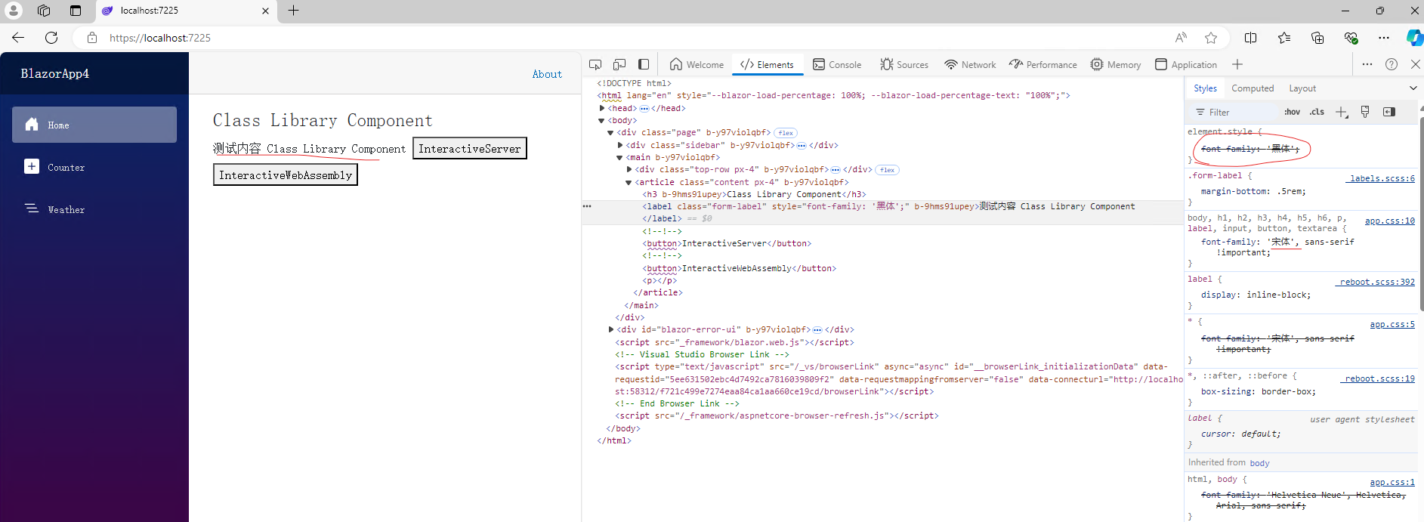
Task: Collapse the body element node
Action: pos(602,121)
